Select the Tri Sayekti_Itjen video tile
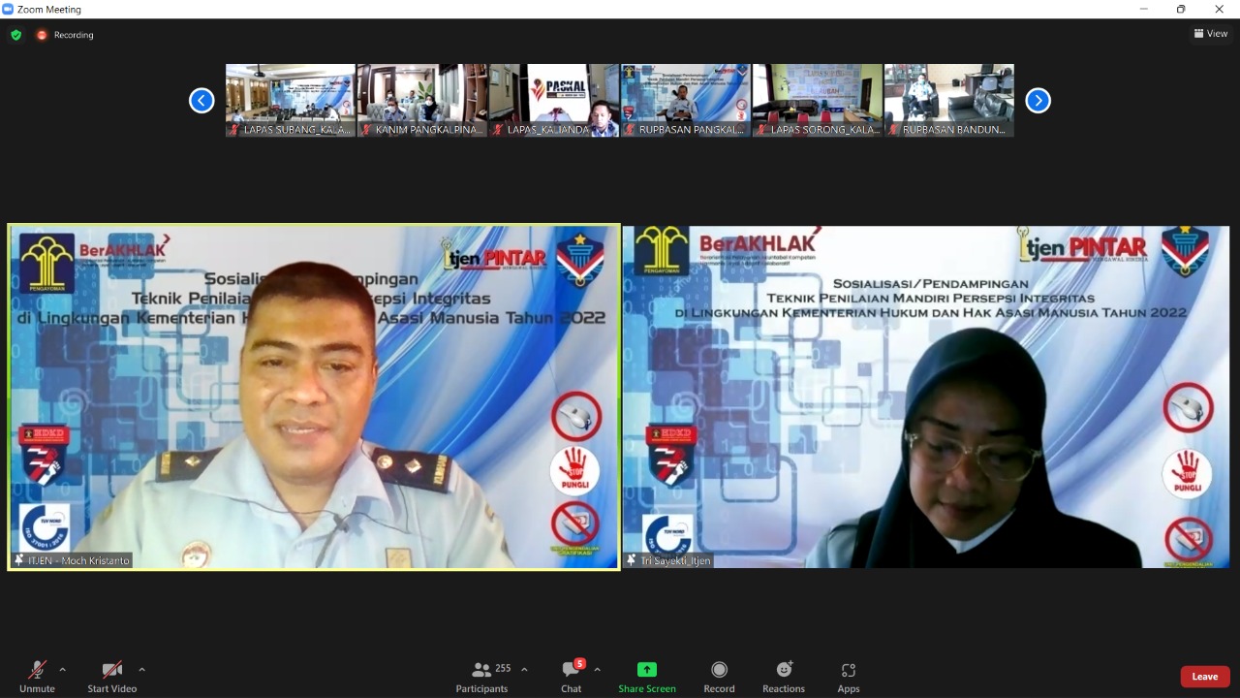This screenshot has width=1240, height=698. click(x=926, y=397)
